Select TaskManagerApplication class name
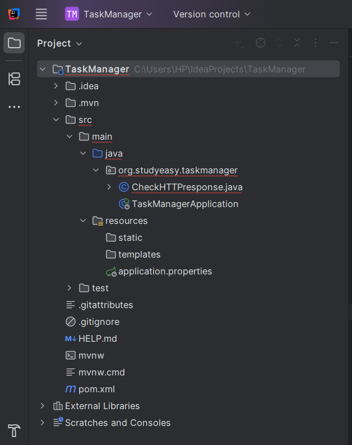 tap(185, 204)
